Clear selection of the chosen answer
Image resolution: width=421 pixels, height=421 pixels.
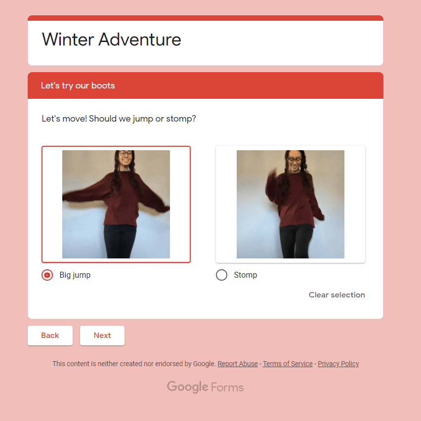tap(337, 295)
